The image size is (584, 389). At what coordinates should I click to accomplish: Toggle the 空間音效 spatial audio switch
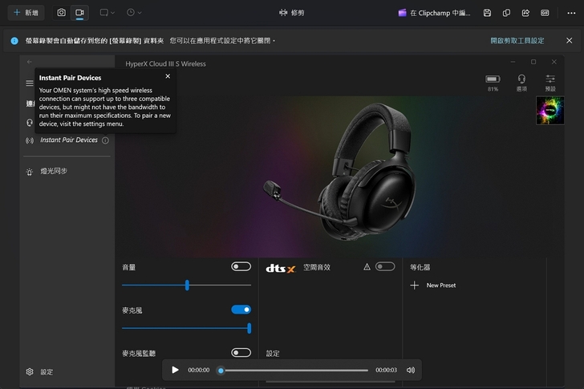(x=385, y=266)
